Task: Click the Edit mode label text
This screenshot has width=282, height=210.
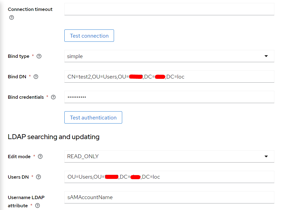Action: tap(19, 157)
